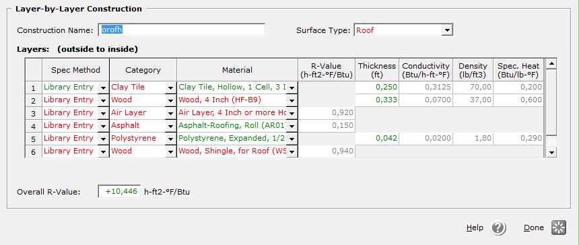Click the Overall R-Value field +10,446

pyautogui.click(x=119, y=192)
